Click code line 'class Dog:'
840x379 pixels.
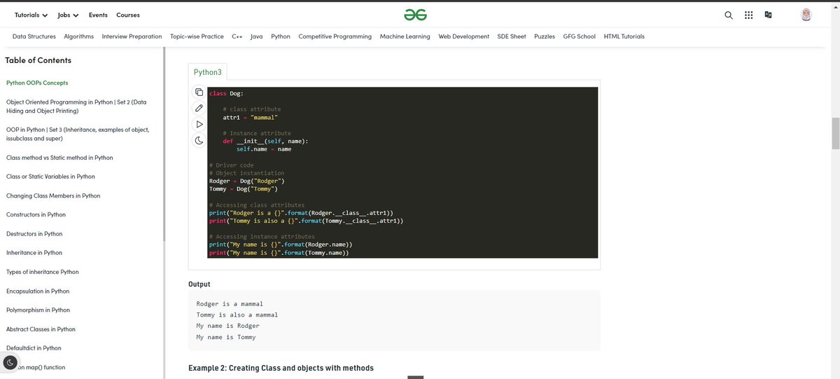226,93
